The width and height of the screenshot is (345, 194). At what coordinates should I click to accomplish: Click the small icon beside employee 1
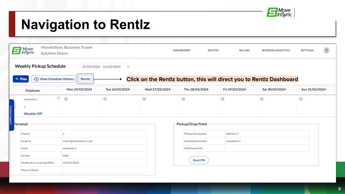point(59,98)
